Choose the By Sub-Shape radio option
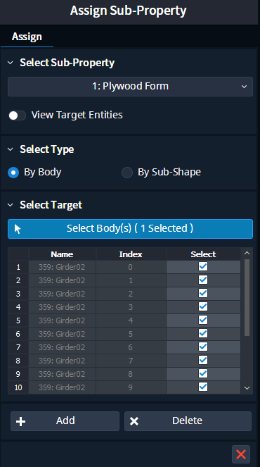The width and height of the screenshot is (260, 467). coord(127,172)
